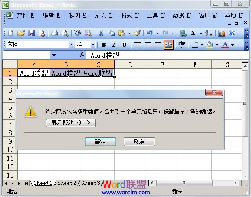Open the Name Box dropdown arrow
Image resolution: width=251 pixels, height=197 pixels.
click(x=54, y=55)
